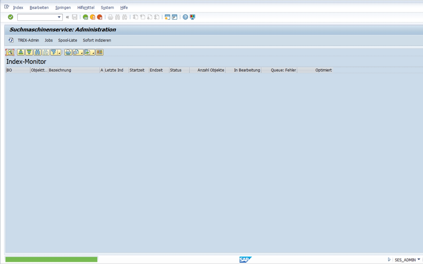423x264 pixels.
Task: Click the Choose Layout grid icon
Action: (x=99, y=52)
